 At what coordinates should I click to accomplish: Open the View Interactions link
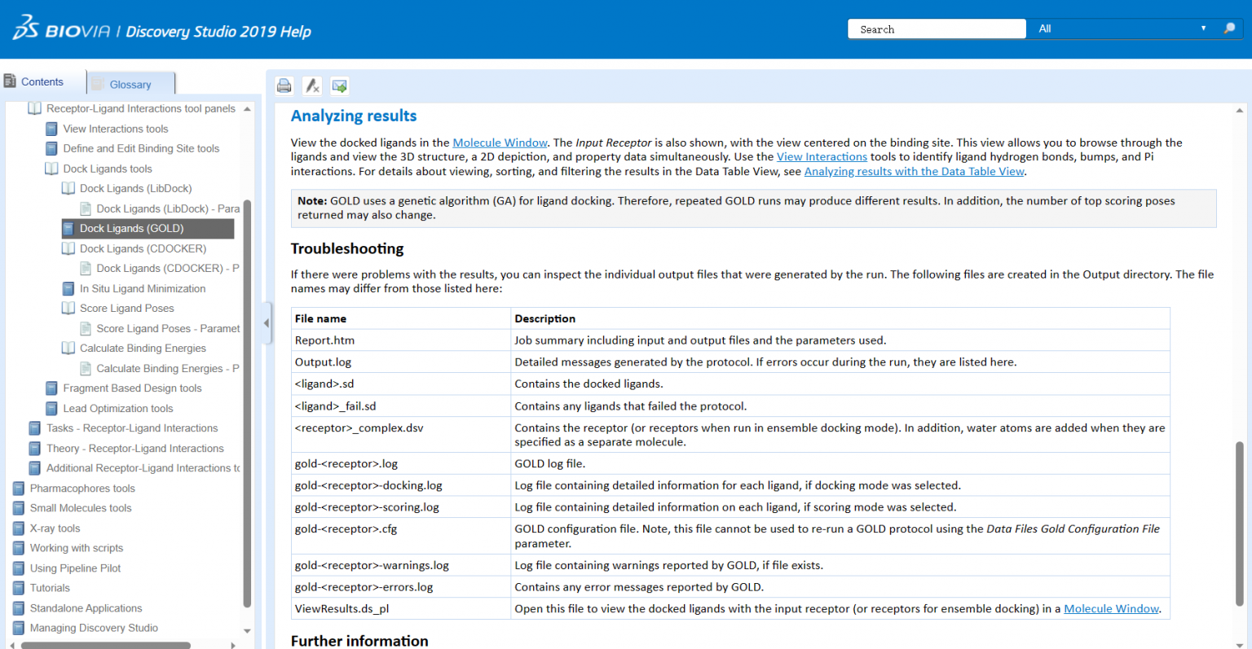821,156
